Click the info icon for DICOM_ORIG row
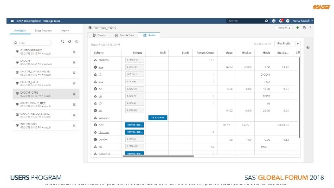 (74, 94)
